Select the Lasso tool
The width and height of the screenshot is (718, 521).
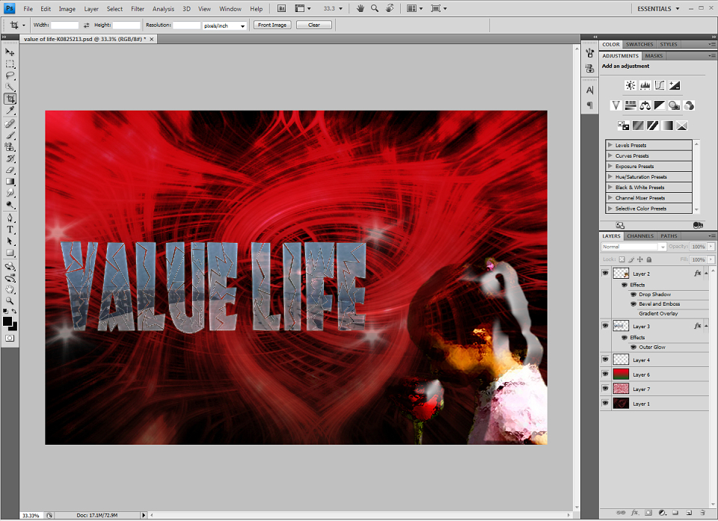pyautogui.click(x=10, y=75)
